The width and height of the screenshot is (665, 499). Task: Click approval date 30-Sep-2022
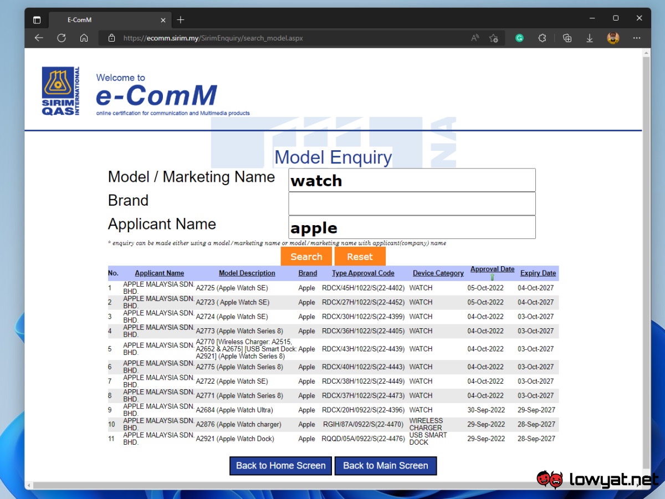487,410
